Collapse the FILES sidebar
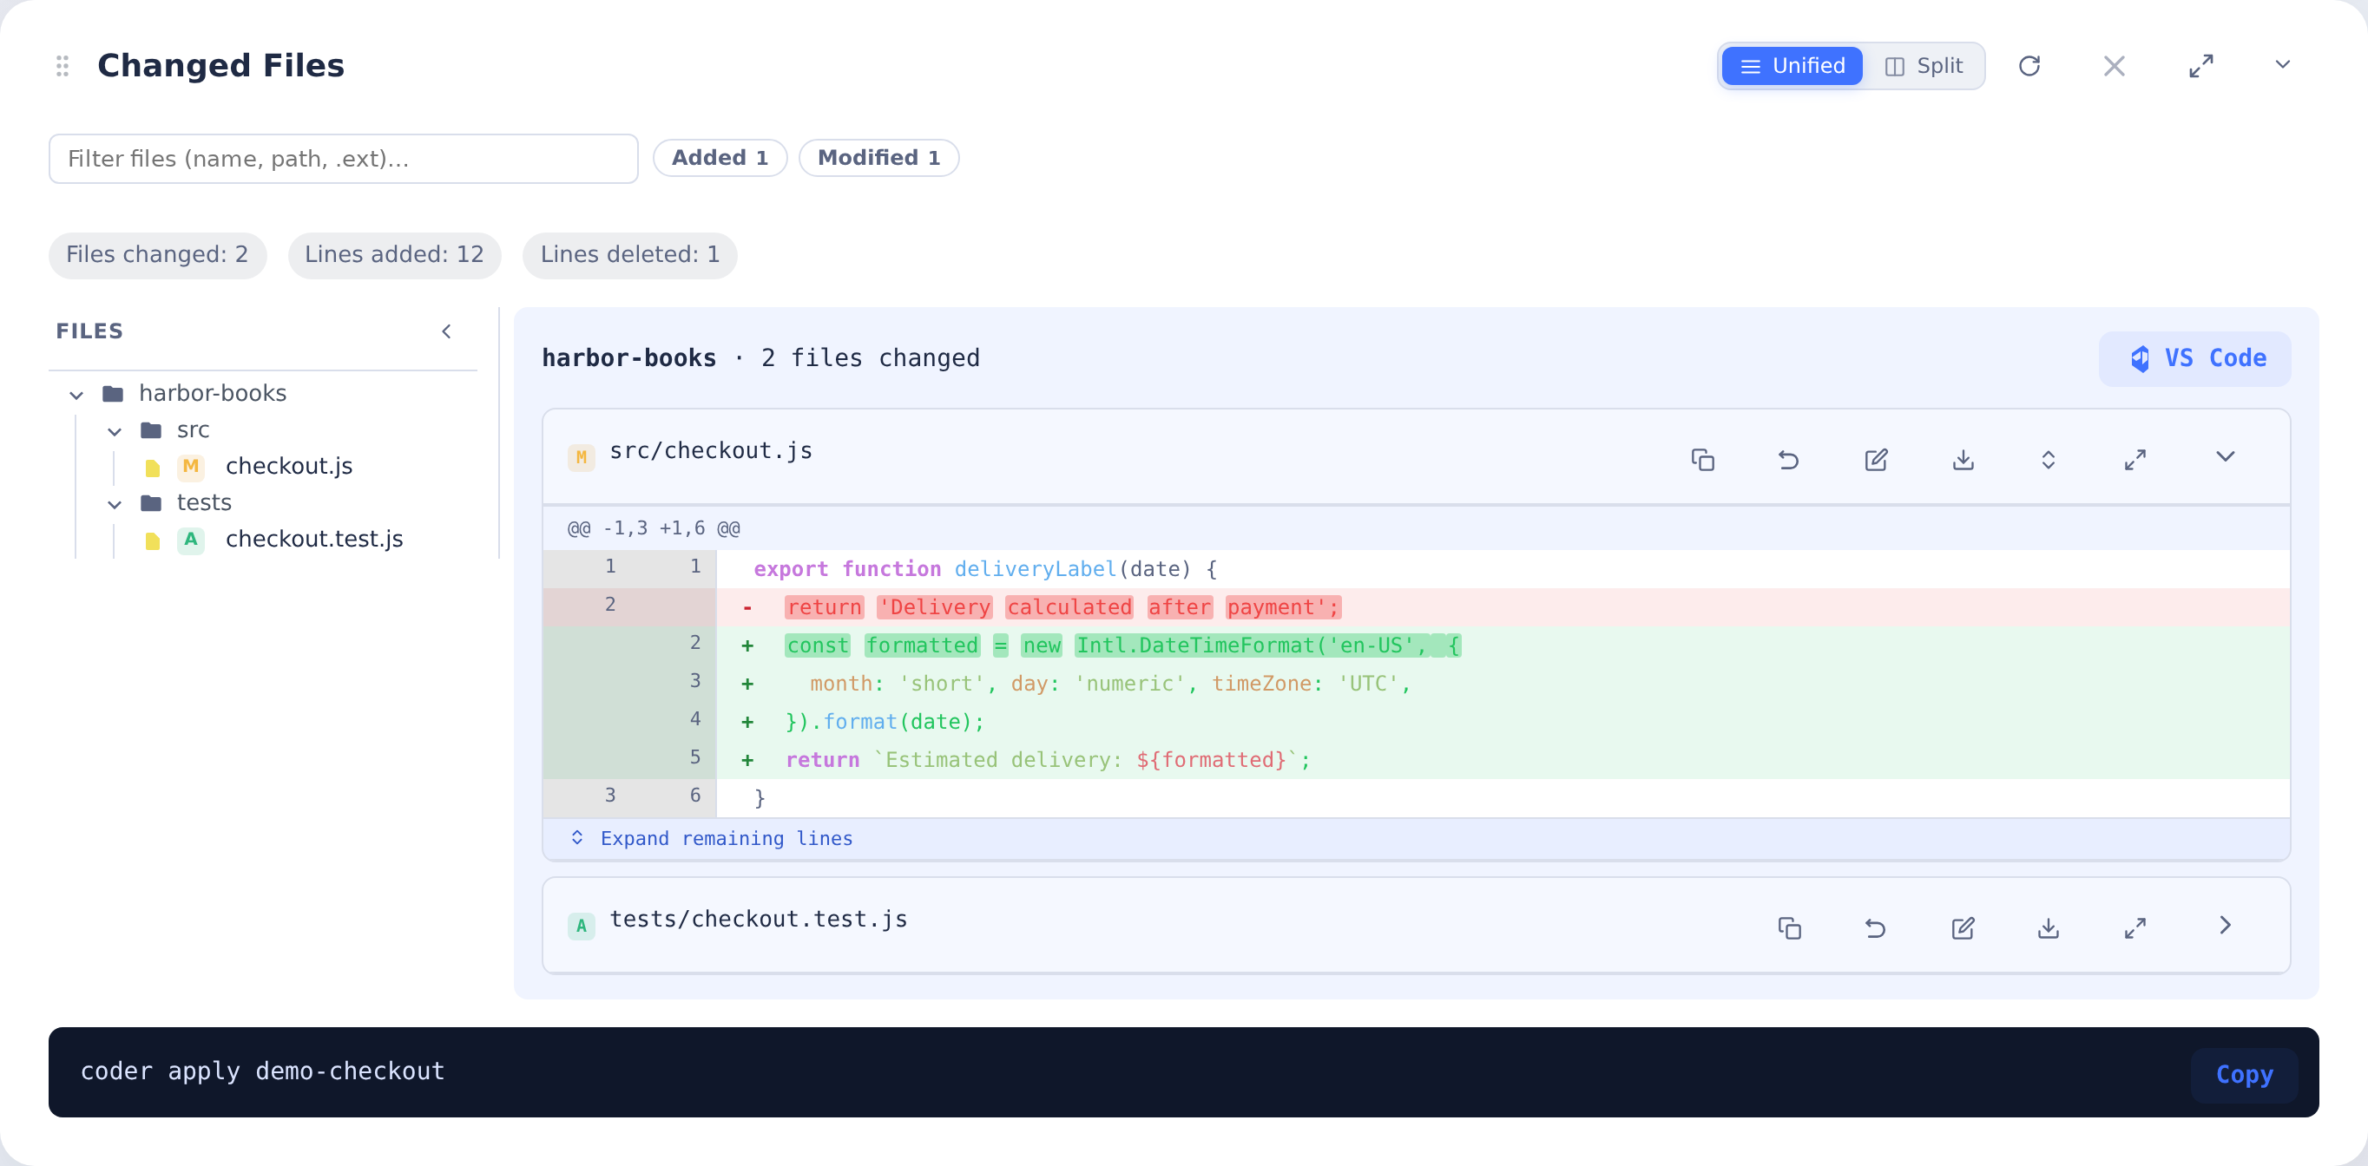The height and width of the screenshot is (1166, 2368). tap(447, 331)
